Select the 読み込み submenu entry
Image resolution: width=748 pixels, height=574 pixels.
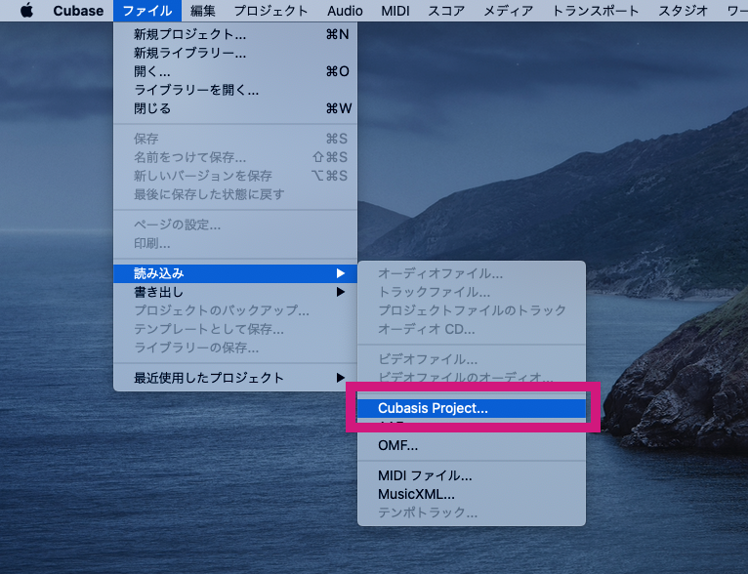tap(235, 273)
